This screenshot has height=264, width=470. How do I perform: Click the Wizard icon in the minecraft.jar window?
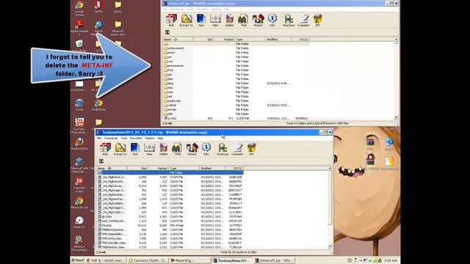tap(258, 21)
